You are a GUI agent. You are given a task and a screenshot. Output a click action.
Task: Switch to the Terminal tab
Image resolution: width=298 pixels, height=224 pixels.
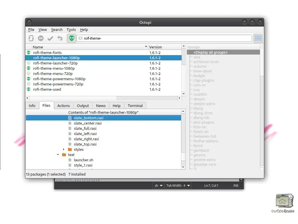(x=135, y=106)
